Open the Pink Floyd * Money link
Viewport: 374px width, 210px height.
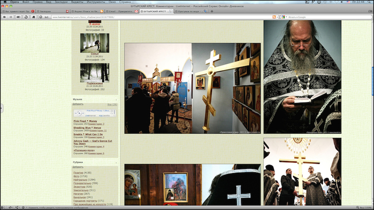tap(85, 121)
